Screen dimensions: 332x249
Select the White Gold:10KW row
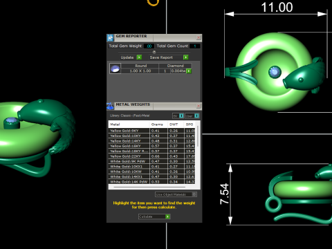[151, 172]
